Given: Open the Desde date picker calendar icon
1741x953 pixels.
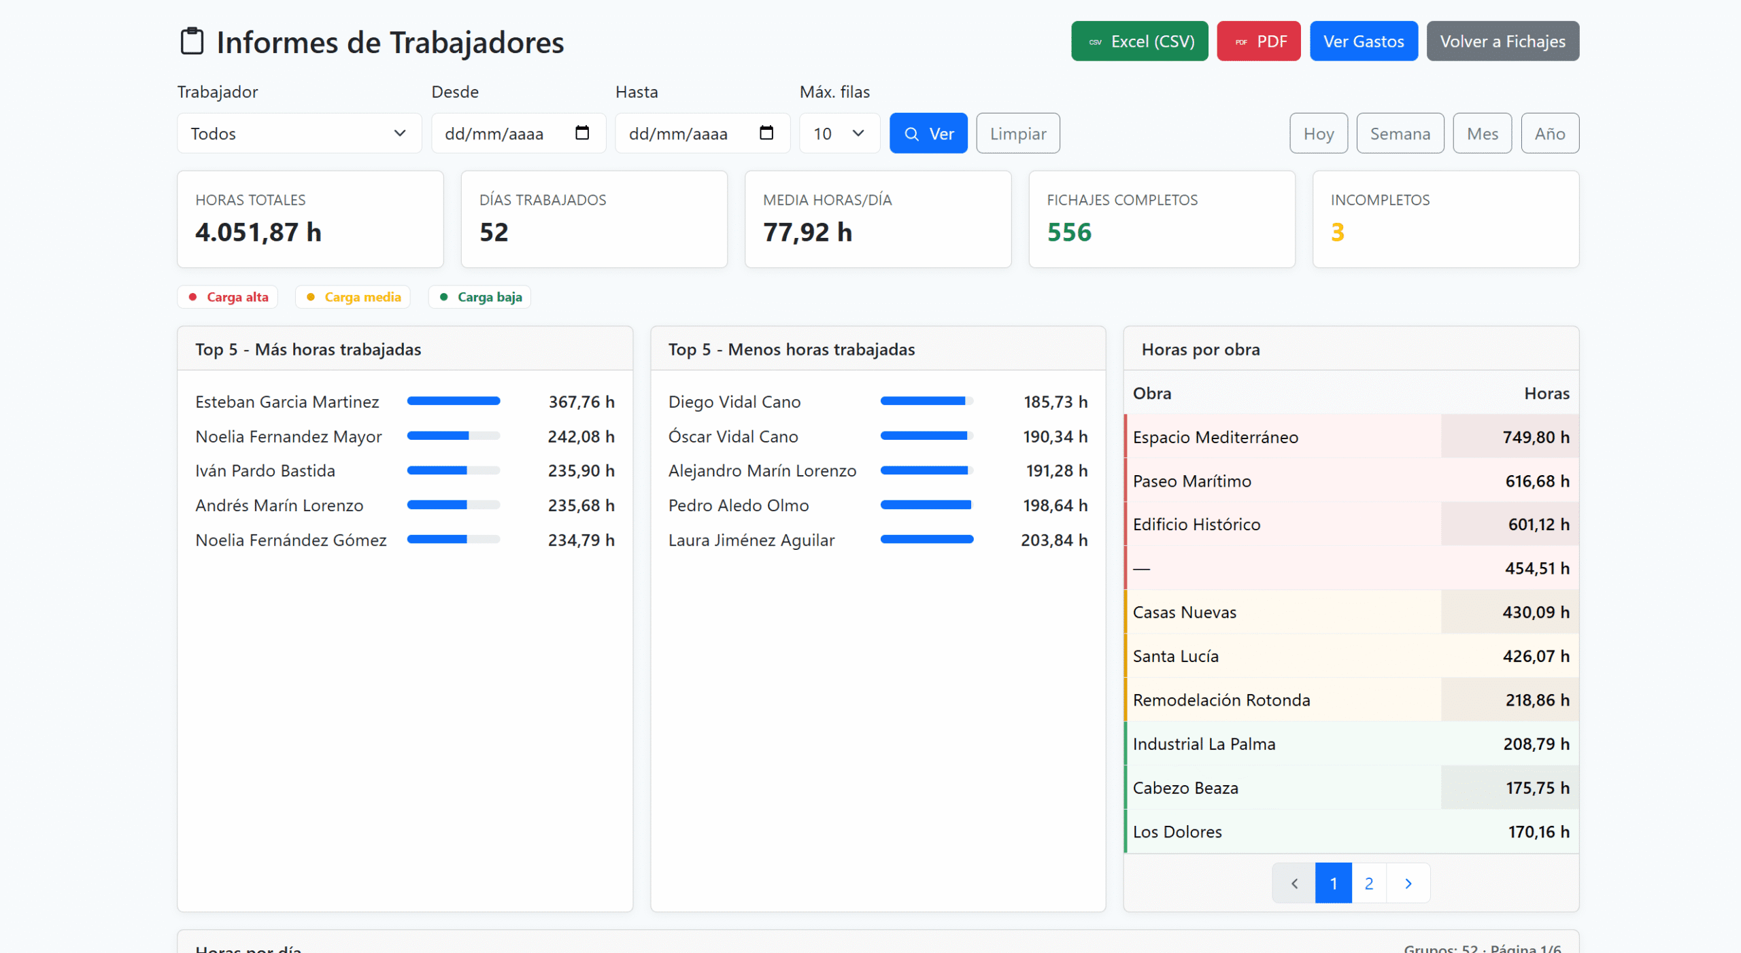Looking at the screenshot, I should (x=582, y=133).
